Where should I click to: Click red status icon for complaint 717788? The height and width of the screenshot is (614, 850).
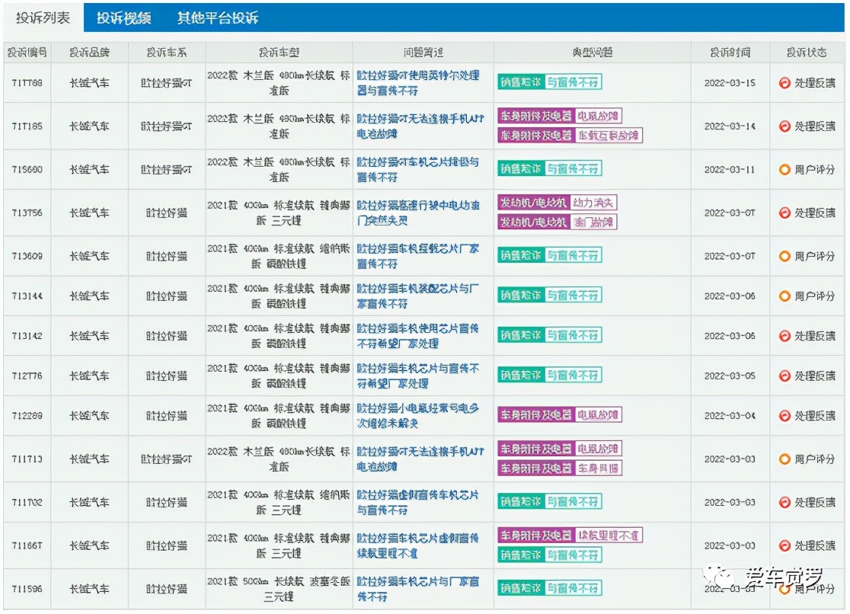784,83
